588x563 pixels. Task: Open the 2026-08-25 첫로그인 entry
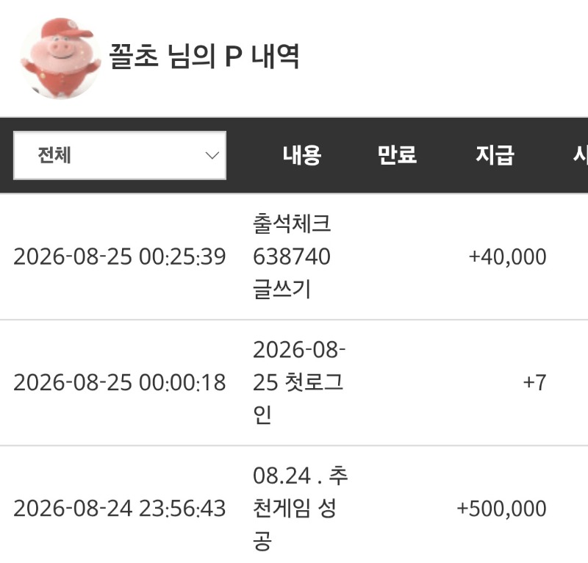pyautogui.click(x=299, y=382)
